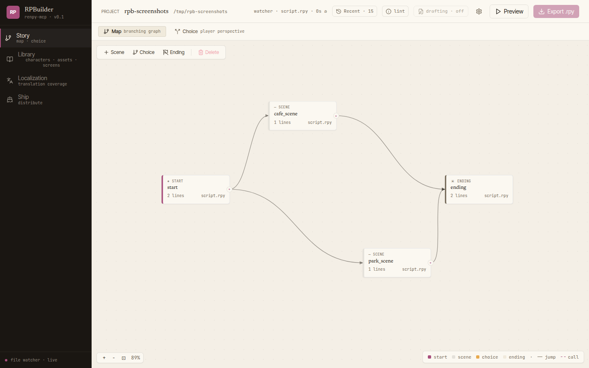Image resolution: width=589 pixels, height=368 pixels.
Task: Open the Localization section
Action: (x=46, y=81)
